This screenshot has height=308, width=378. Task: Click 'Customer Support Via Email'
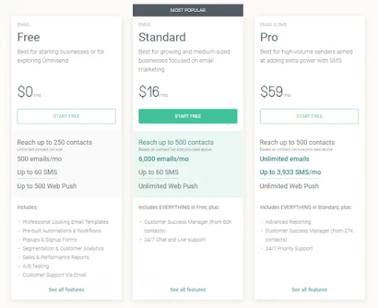click(x=54, y=275)
